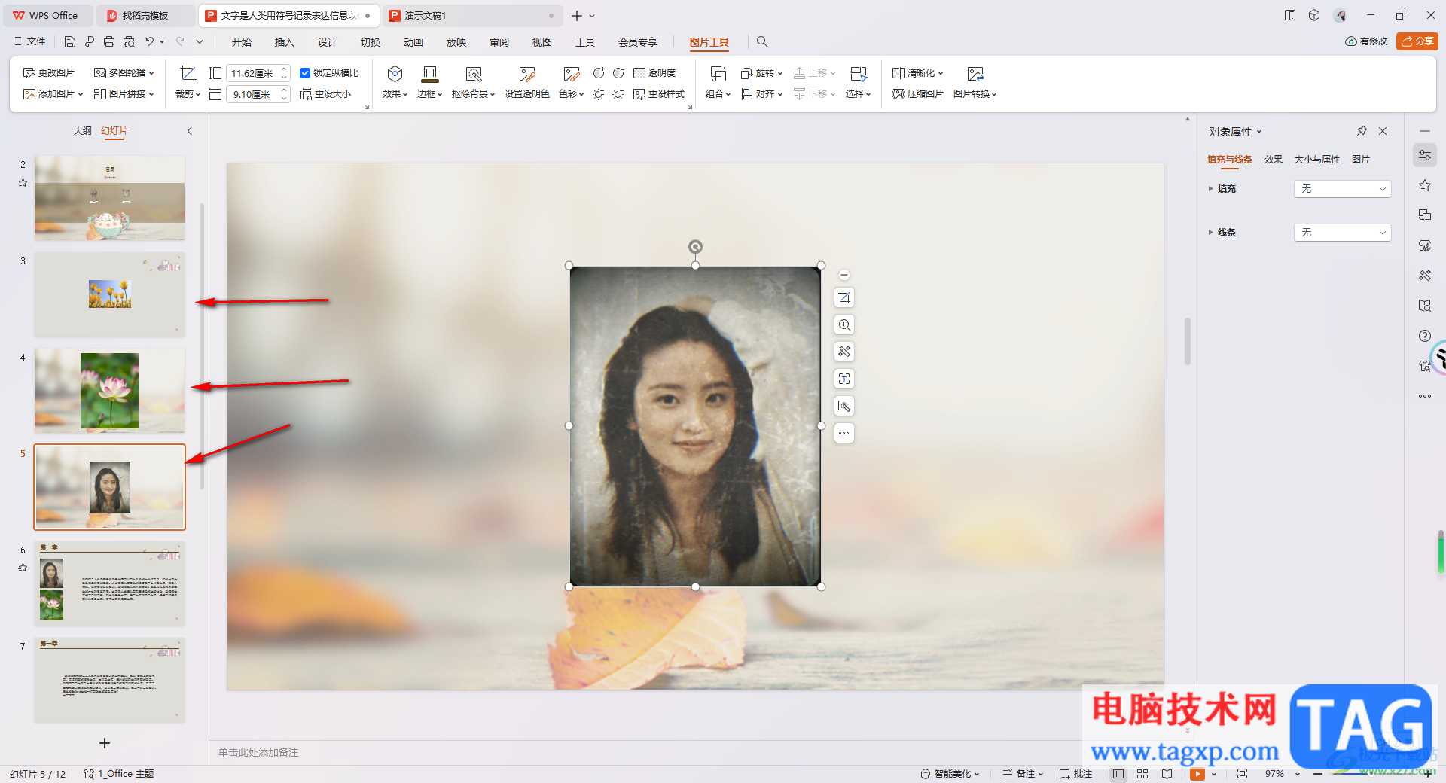Image resolution: width=1446 pixels, height=783 pixels.
Task: Start slideshow with orange play button
Action: pos(1197,774)
